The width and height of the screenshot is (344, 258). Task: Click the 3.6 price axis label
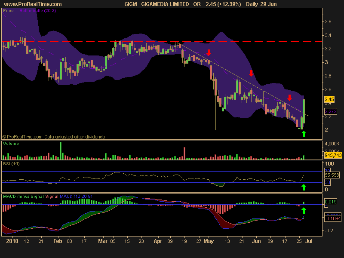pyautogui.click(x=328, y=22)
